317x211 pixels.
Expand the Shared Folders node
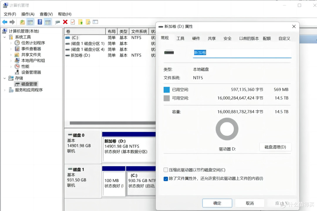[11, 55]
